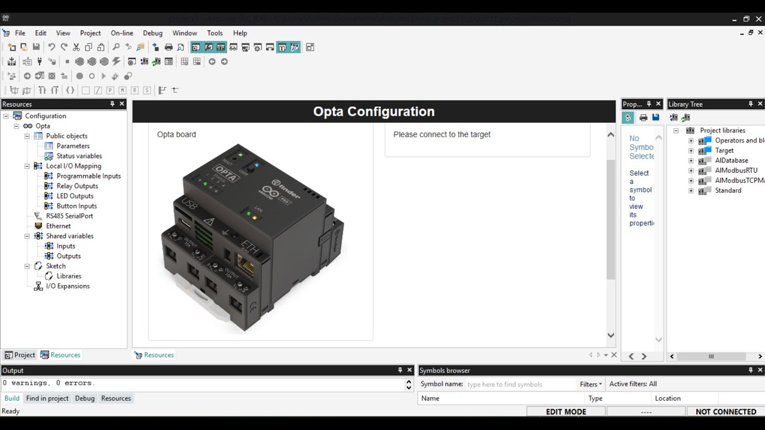This screenshot has height=430, width=765.
Task: Collapse the Opta tree node
Action: point(17,126)
